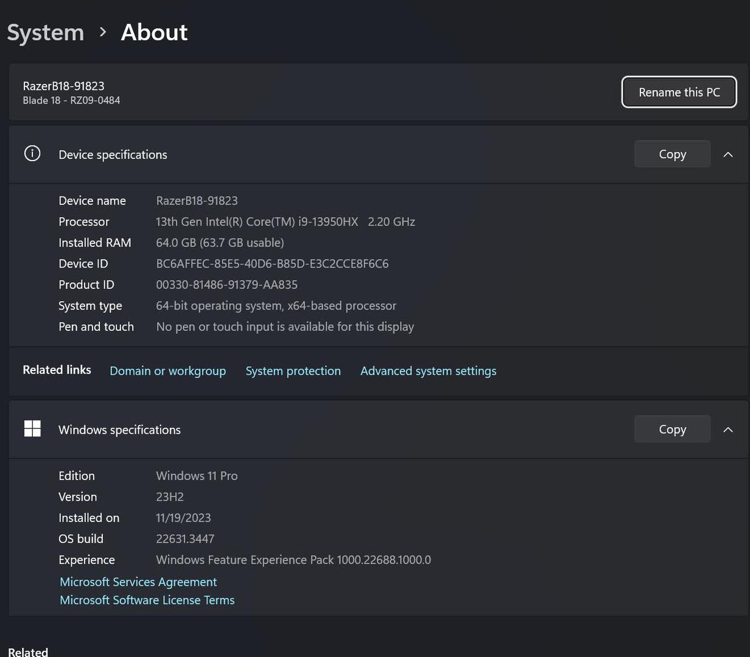Select the Windows Feature Experience Pack value
Image resolution: width=750 pixels, height=657 pixels.
click(x=293, y=560)
